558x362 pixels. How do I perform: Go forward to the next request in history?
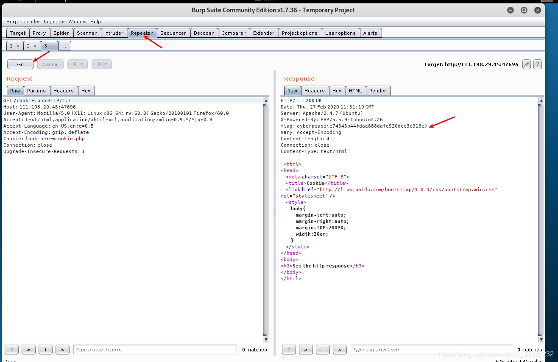click(x=99, y=64)
